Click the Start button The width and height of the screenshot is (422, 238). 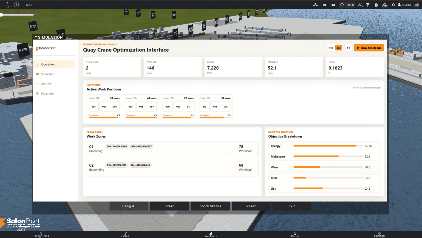[x=170, y=206]
